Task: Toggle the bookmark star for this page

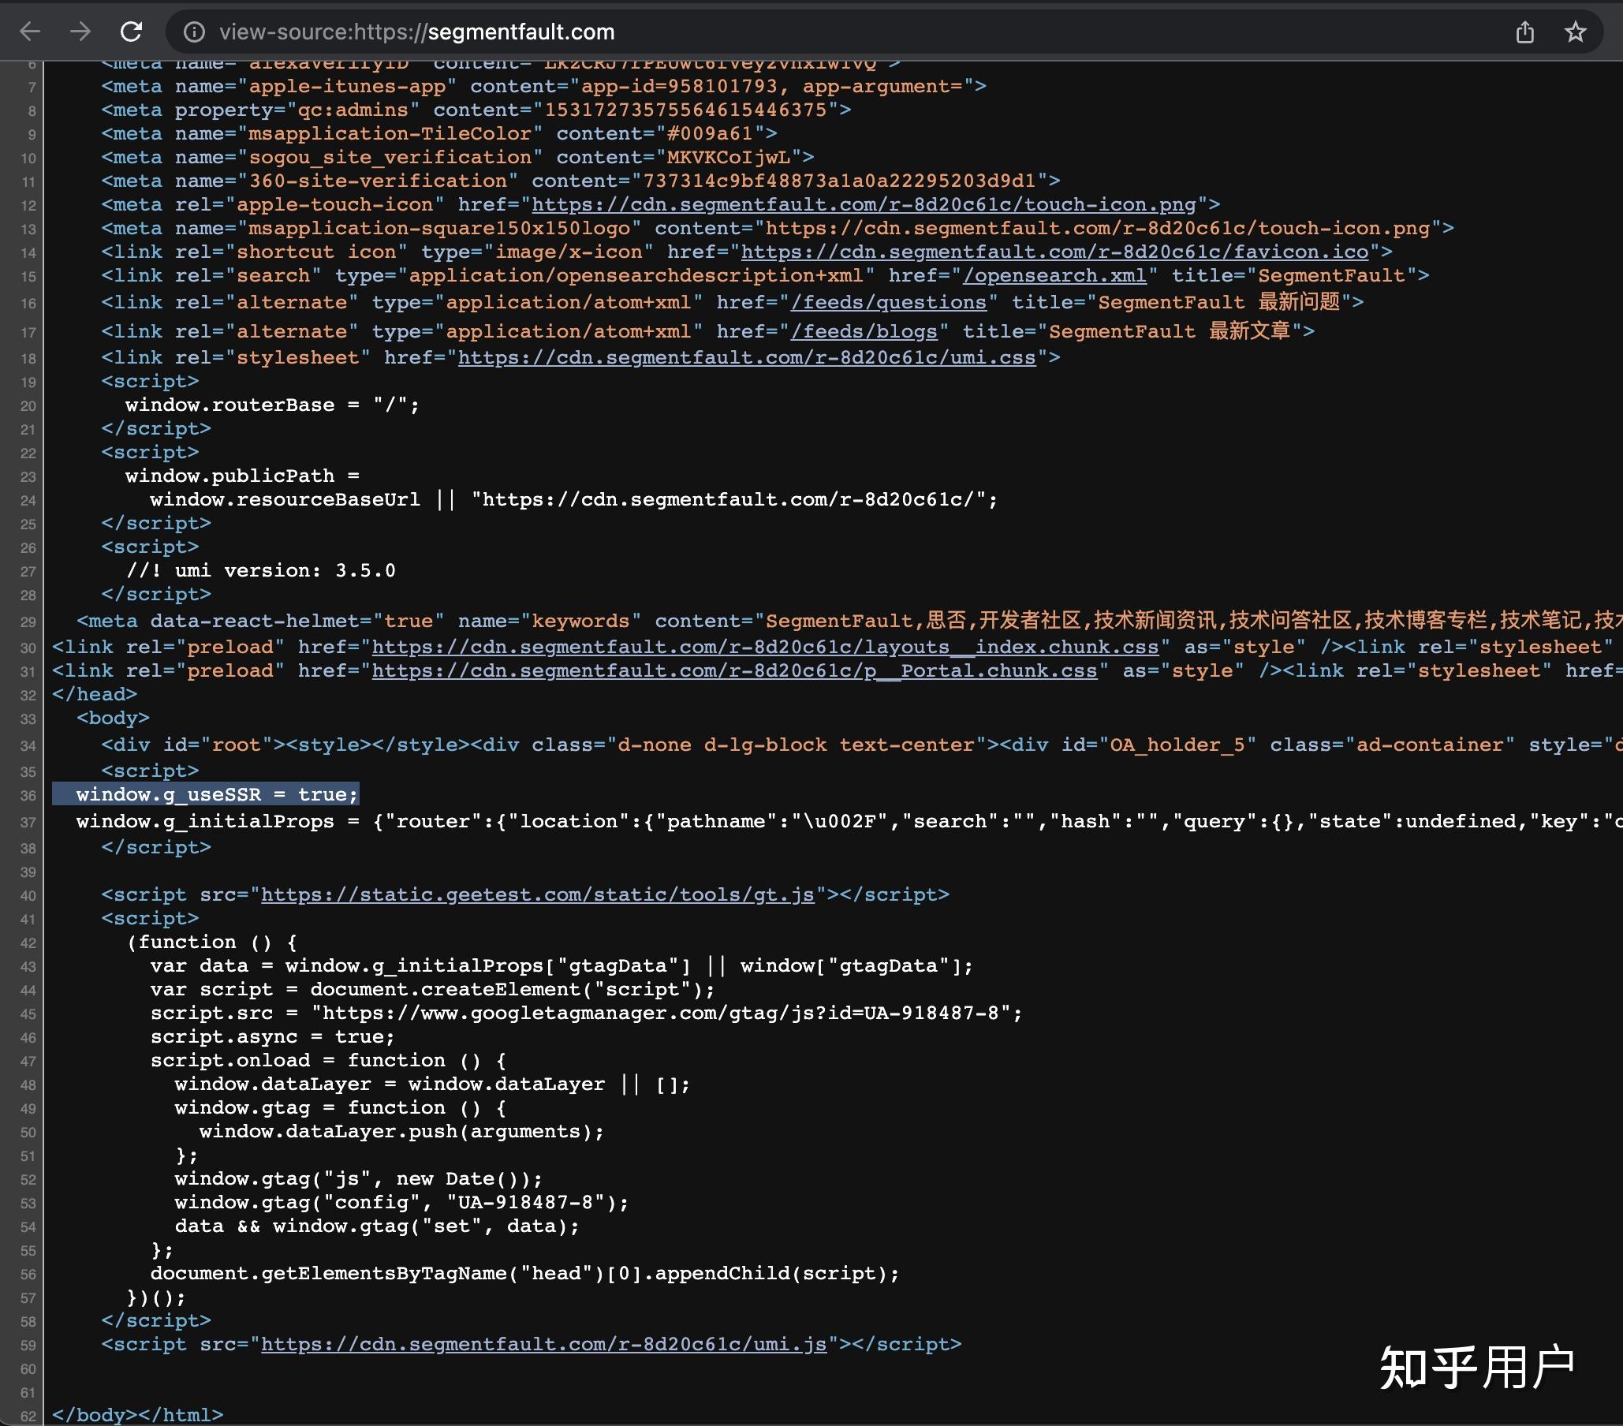Action: point(1574,32)
